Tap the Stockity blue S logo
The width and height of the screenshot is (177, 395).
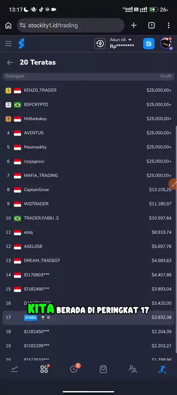pos(21,44)
